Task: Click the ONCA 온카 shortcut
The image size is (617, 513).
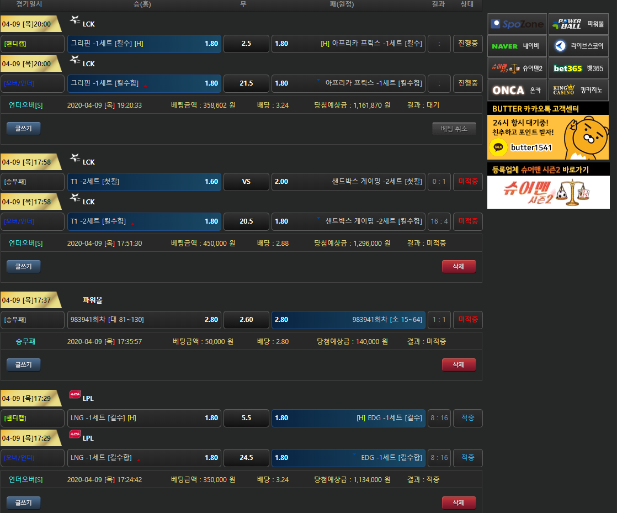Action: point(517,90)
